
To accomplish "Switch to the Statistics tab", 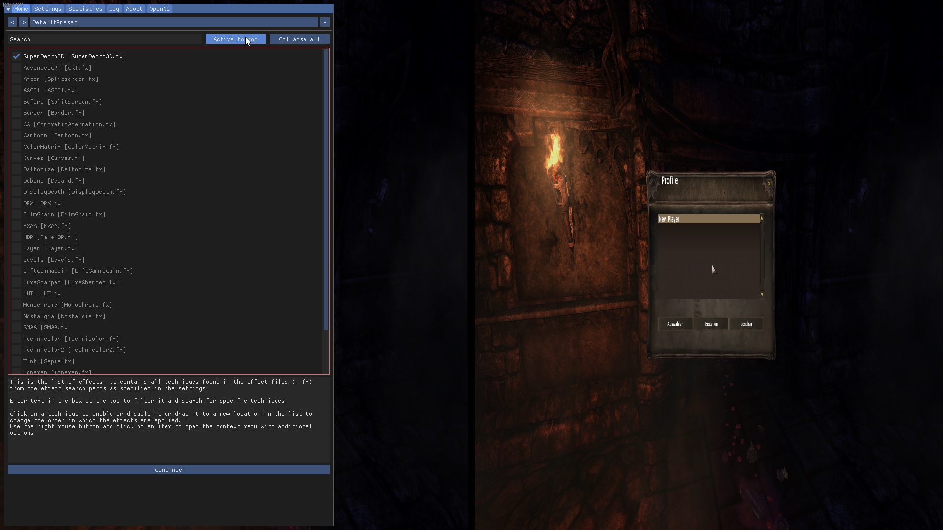I will click(x=85, y=9).
